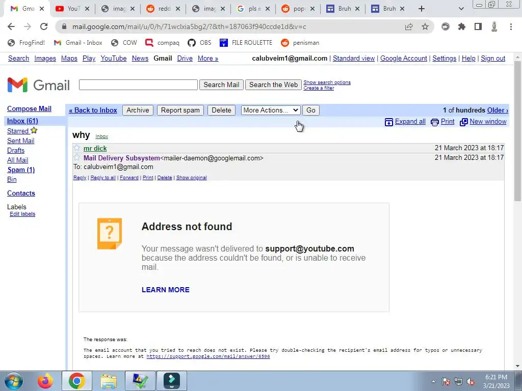Screen dimensions: 522x391
Task: Open Chrome three-dot menu
Action: click(511, 26)
